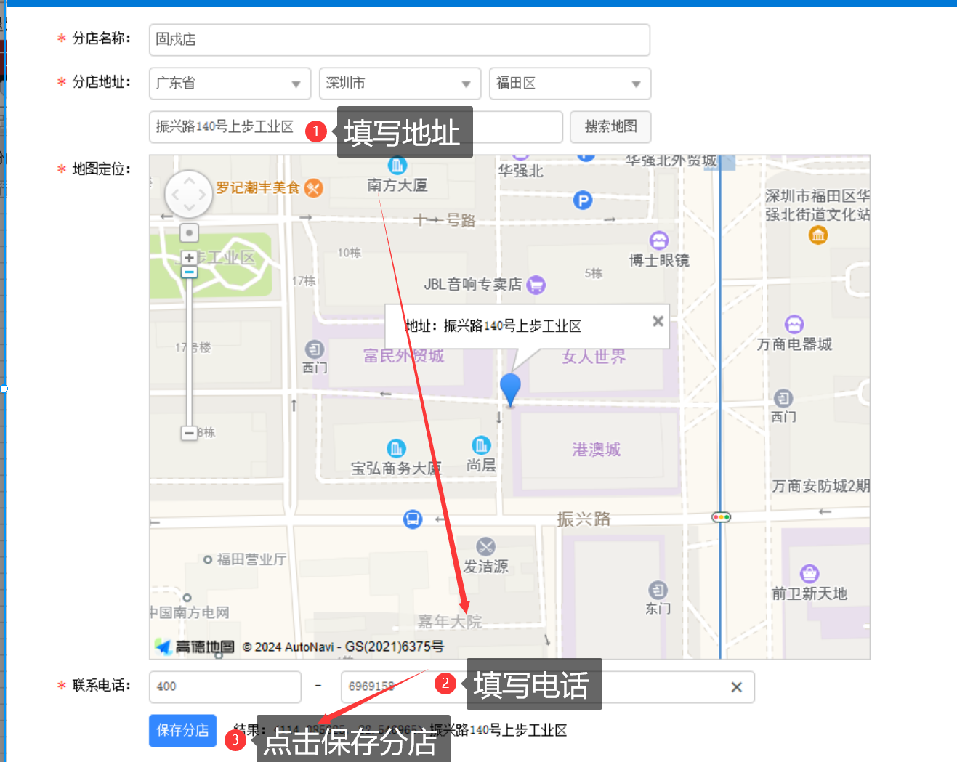Viewport: 957px width, 762px height.
Task: Click the blue parking P icon
Action: 583,200
